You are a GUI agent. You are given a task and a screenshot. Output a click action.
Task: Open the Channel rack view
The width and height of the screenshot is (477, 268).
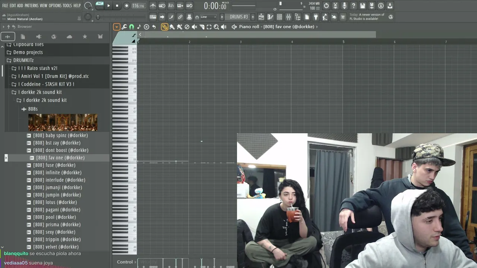(x=279, y=17)
